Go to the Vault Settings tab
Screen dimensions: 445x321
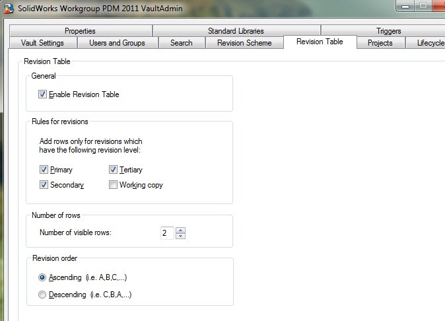42,43
